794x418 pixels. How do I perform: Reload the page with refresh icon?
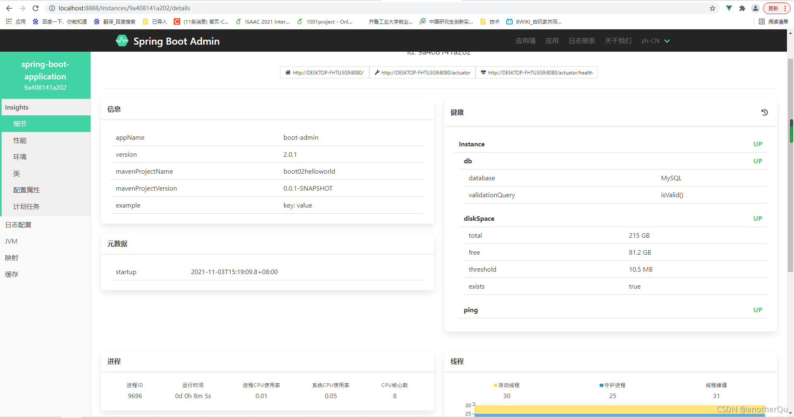click(36, 8)
